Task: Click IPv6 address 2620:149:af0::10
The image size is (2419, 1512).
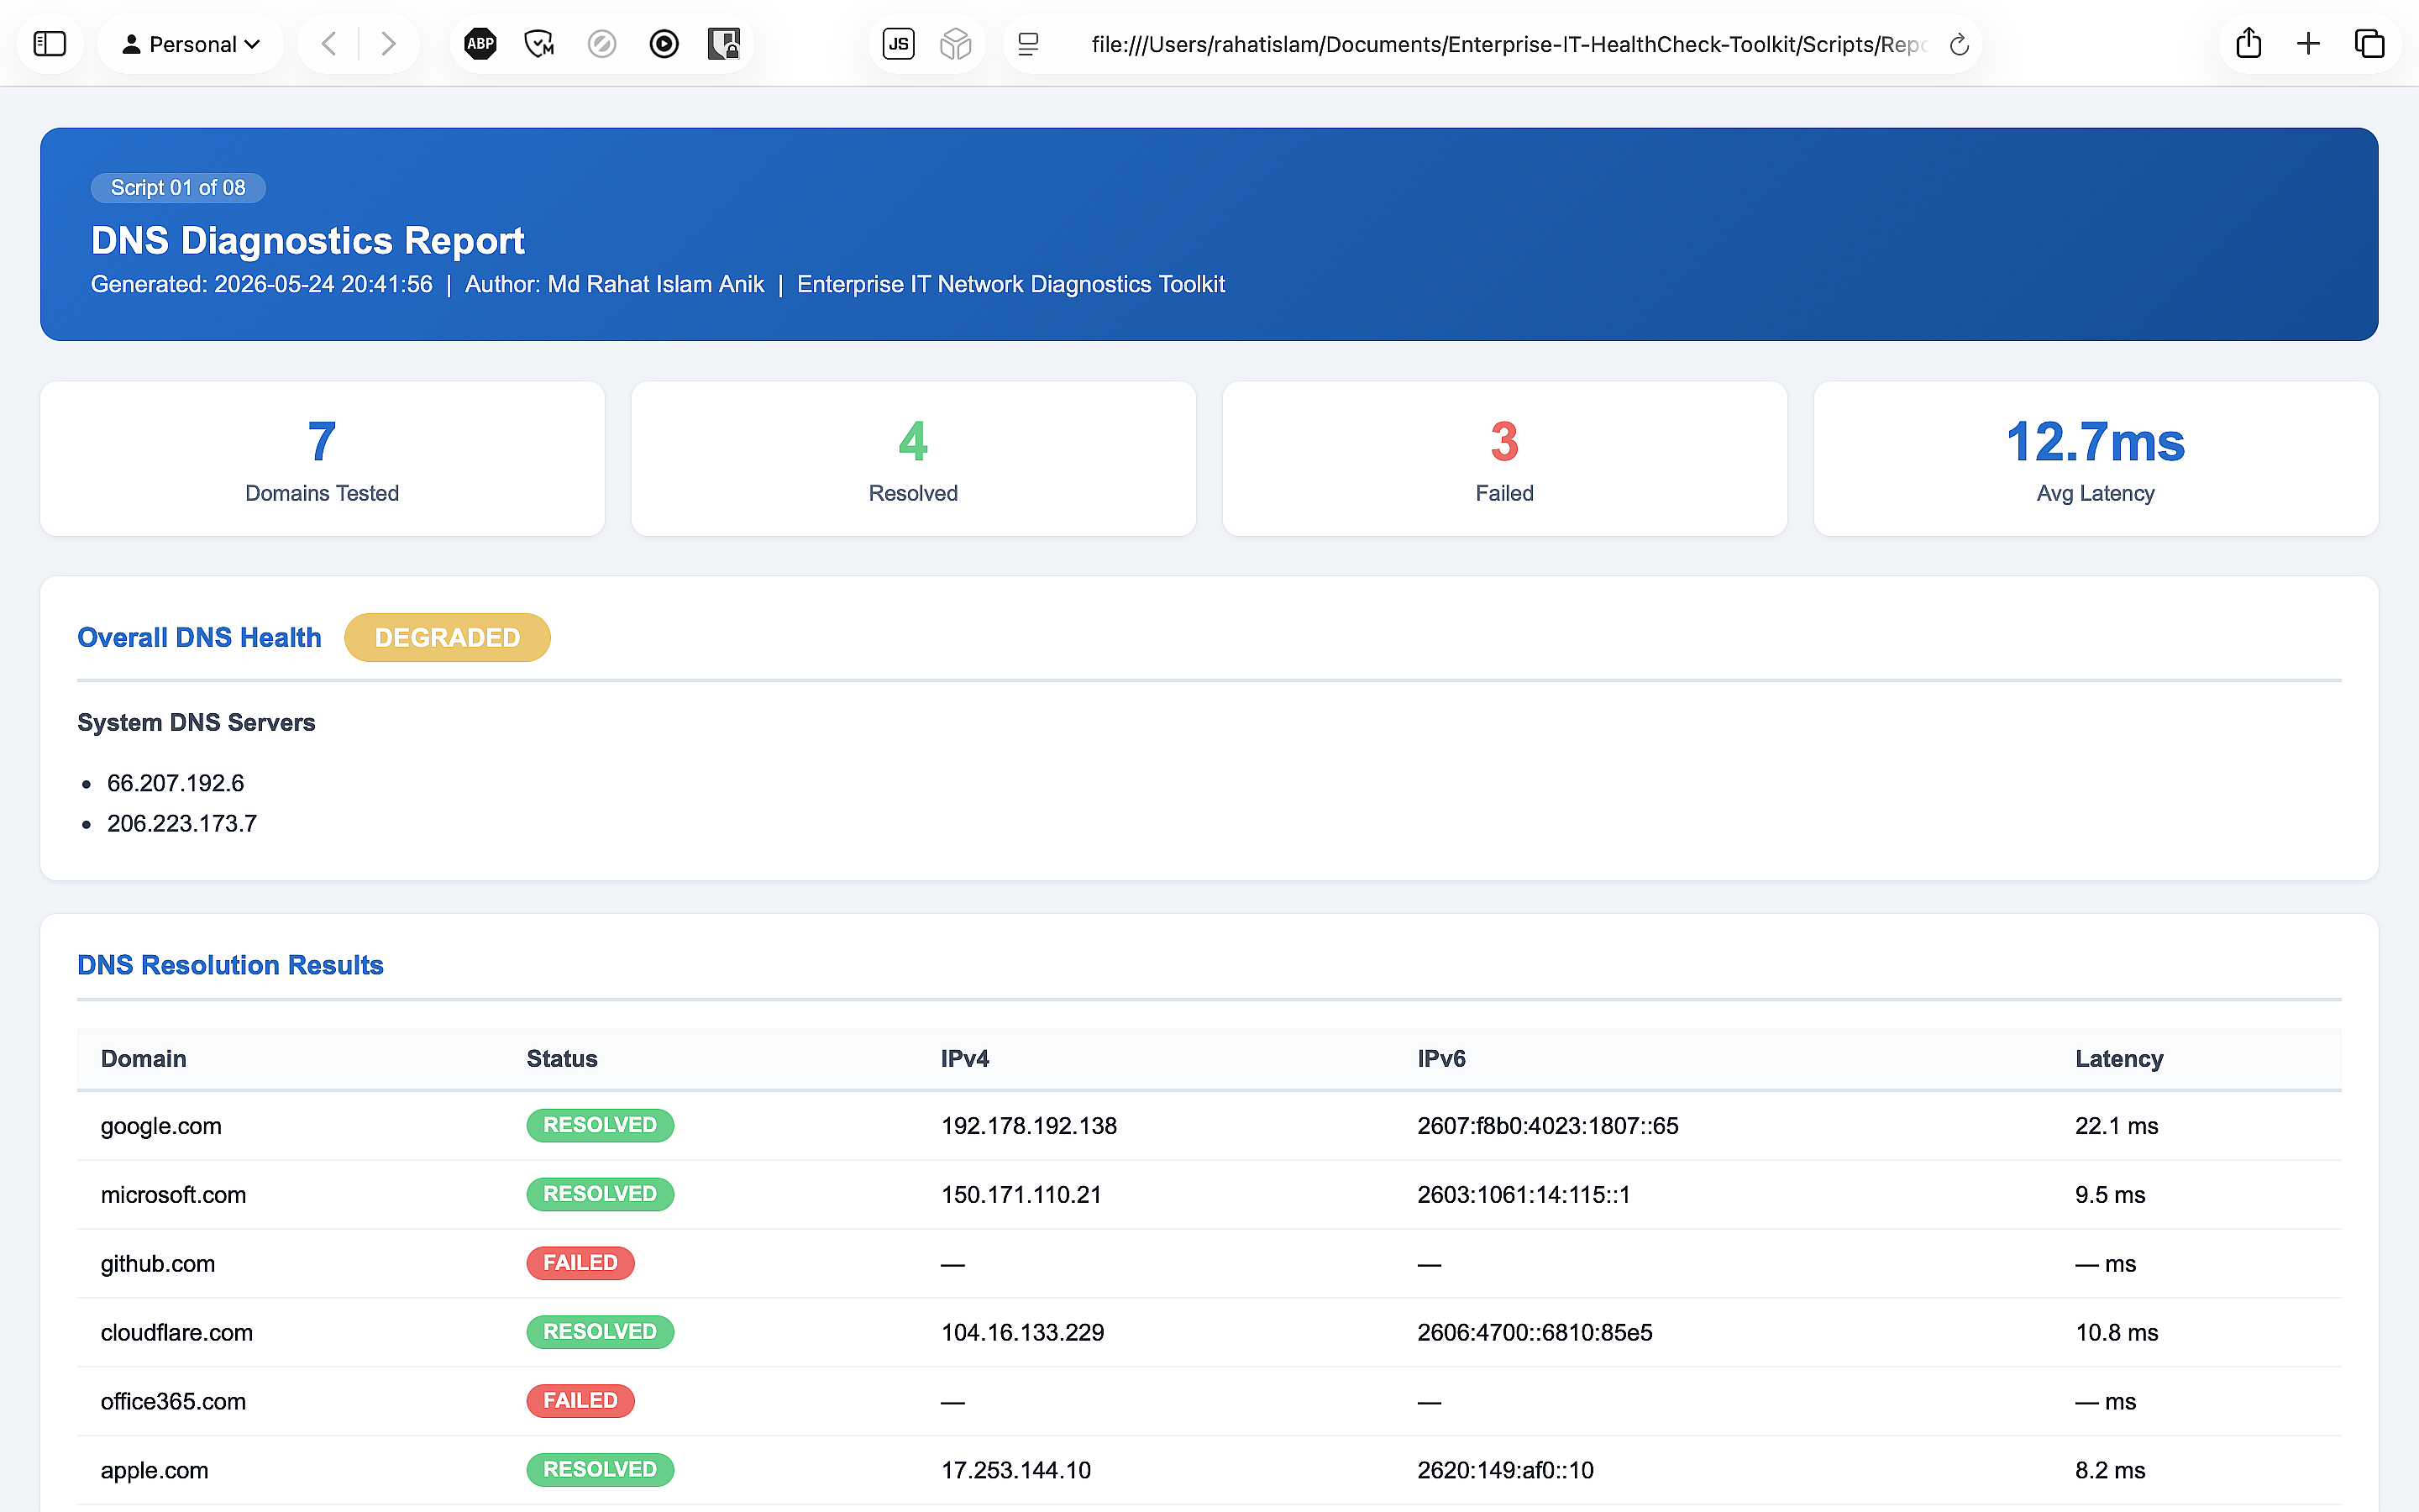Action: 1506,1471
